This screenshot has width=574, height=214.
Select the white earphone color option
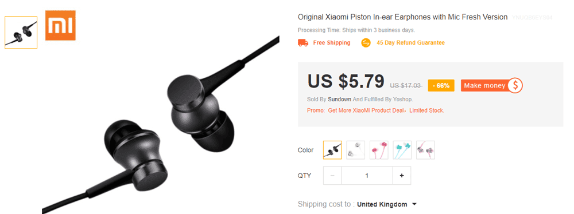356,150
